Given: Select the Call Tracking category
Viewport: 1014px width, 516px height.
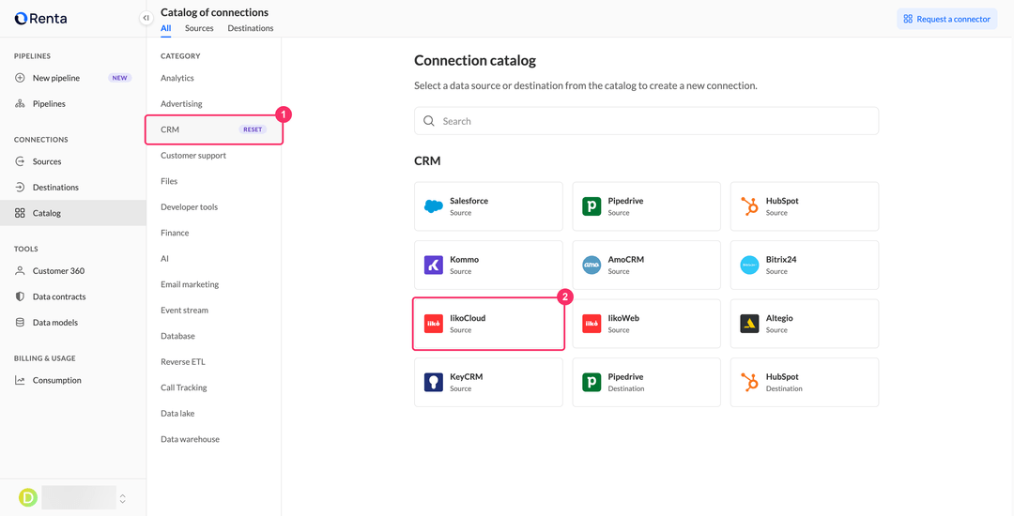Looking at the screenshot, I should 184,387.
